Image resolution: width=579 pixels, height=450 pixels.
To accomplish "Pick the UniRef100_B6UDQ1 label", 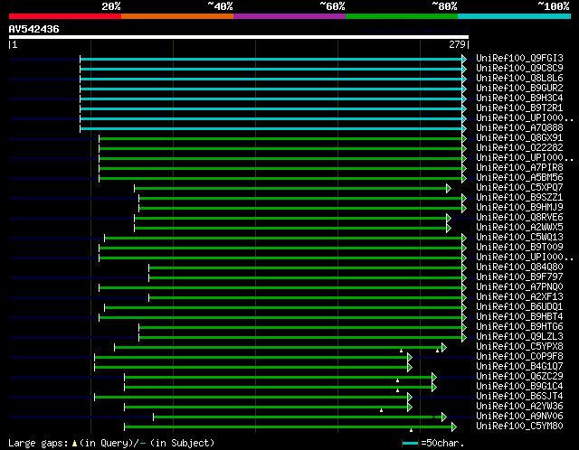I will (x=519, y=307).
